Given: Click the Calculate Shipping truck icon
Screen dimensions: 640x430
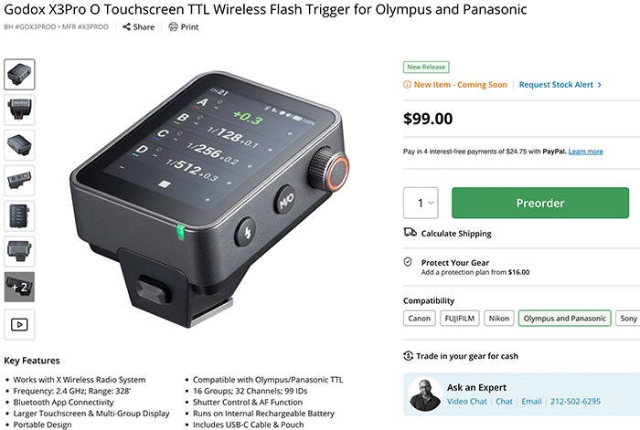Looking at the screenshot, I should pos(410,232).
